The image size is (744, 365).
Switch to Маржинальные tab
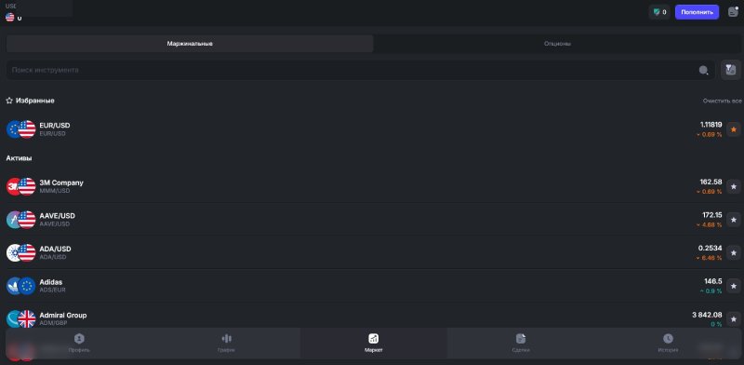190,44
